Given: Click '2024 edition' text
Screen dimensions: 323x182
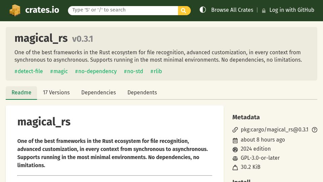Looking at the screenshot, I should click(256, 149).
